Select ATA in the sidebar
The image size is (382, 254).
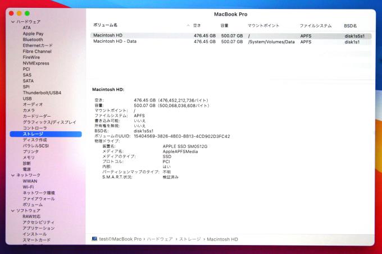[x=27, y=27]
